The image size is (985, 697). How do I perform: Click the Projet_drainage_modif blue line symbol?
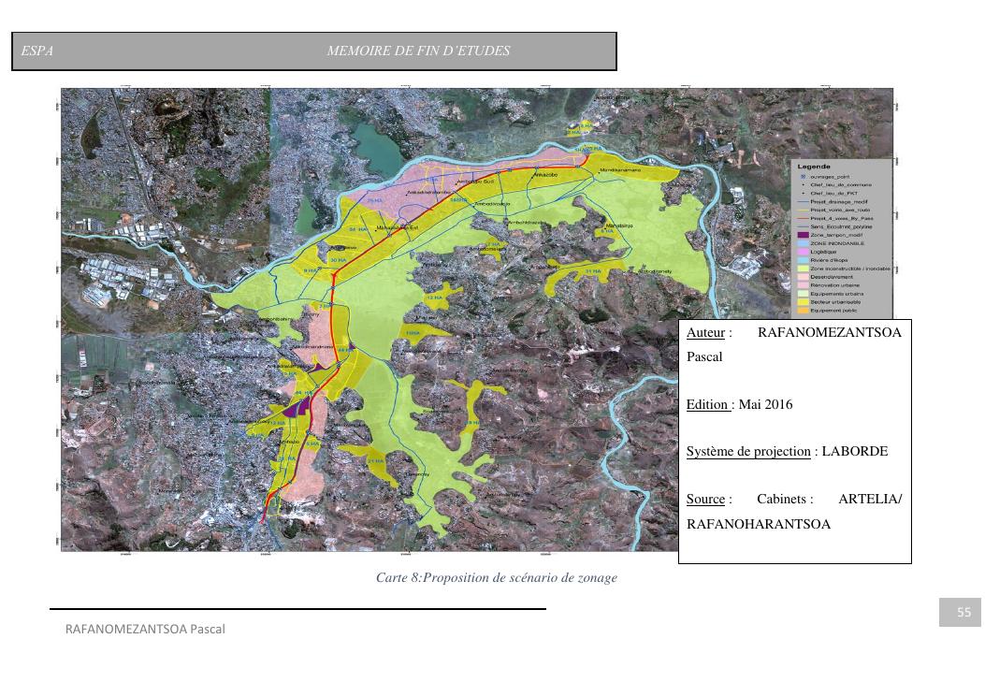pos(802,202)
